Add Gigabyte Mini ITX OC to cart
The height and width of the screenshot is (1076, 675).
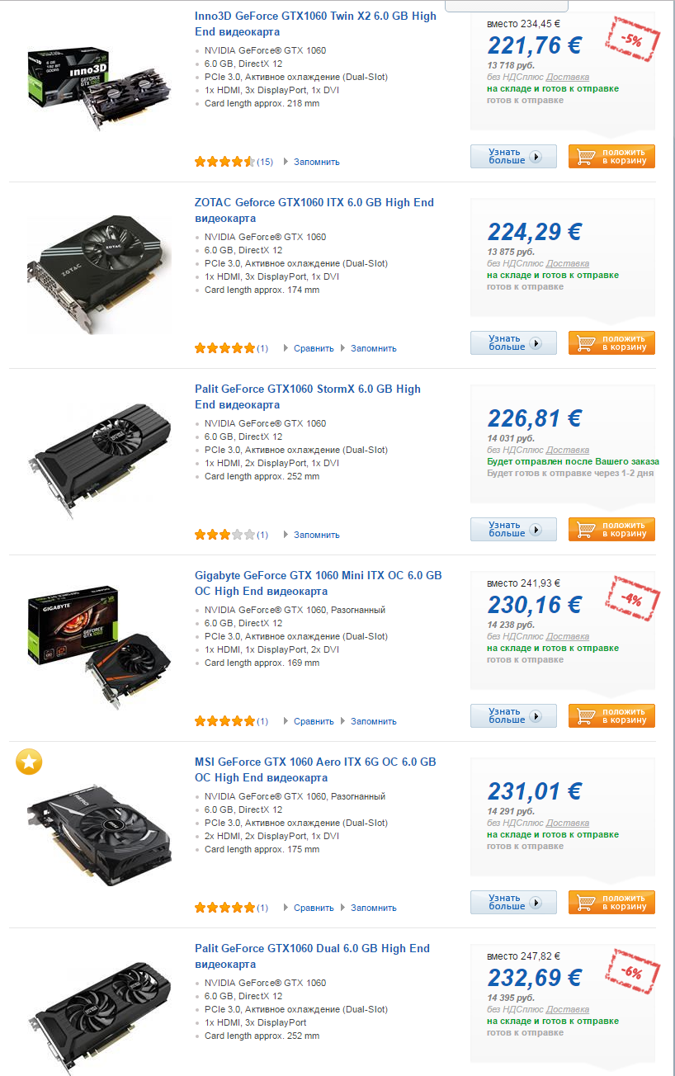click(611, 716)
